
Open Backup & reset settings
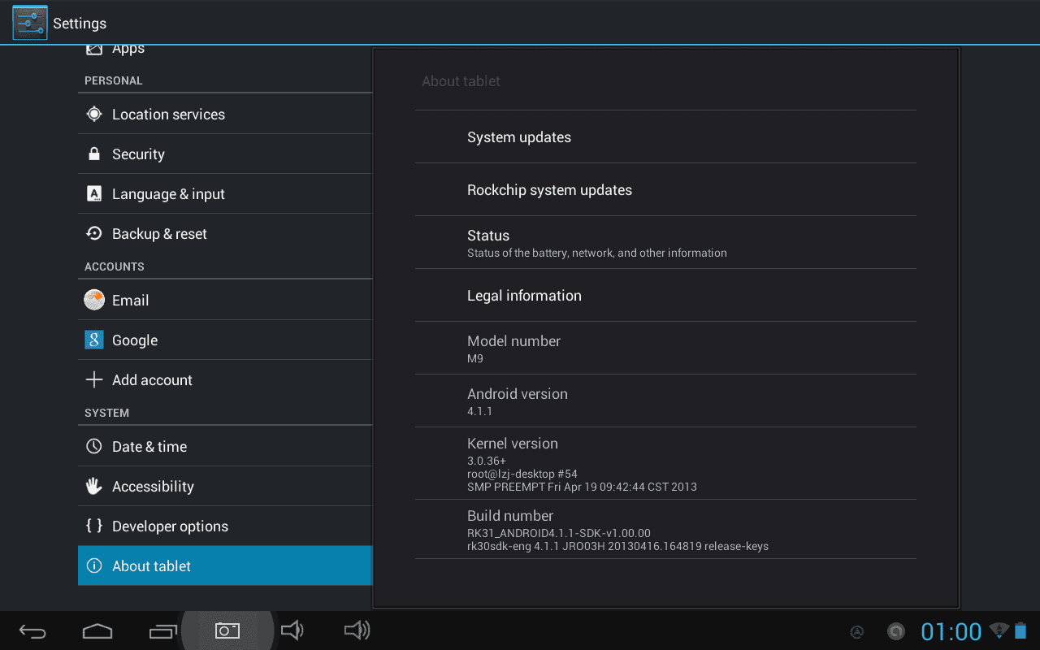click(x=225, y=233)
